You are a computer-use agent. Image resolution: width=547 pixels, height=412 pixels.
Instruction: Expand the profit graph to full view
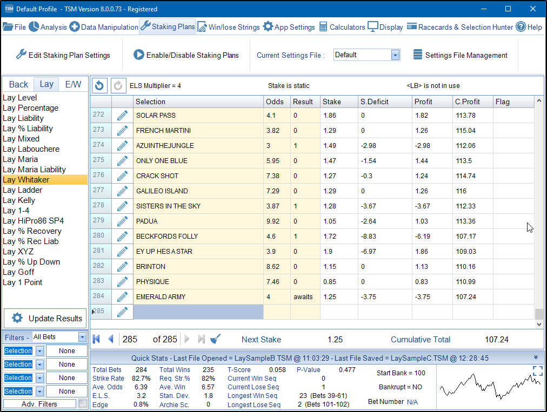[537, 371]
